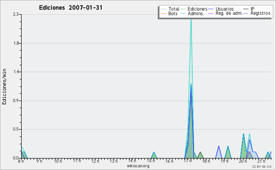Click the y-axis value 0.5
Image resolution: width=276 pixels, height=170 pixels.
coord(16,129)
